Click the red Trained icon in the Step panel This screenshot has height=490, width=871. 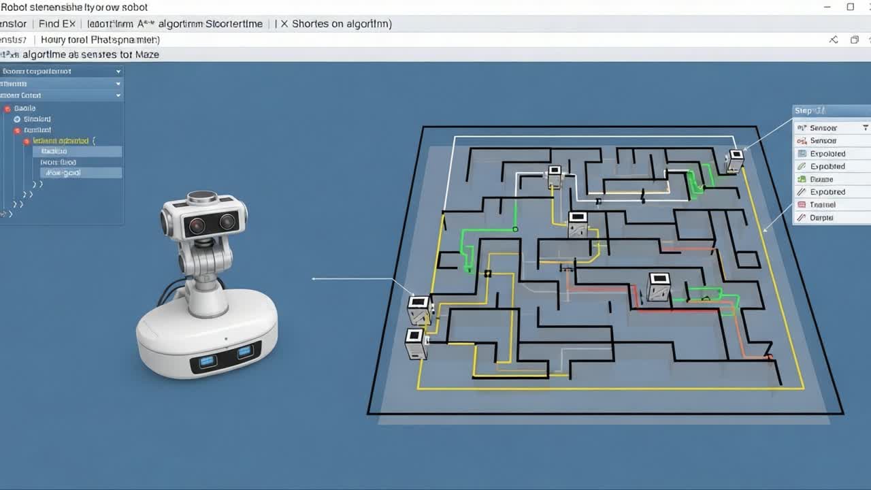[x=802, y=204]
